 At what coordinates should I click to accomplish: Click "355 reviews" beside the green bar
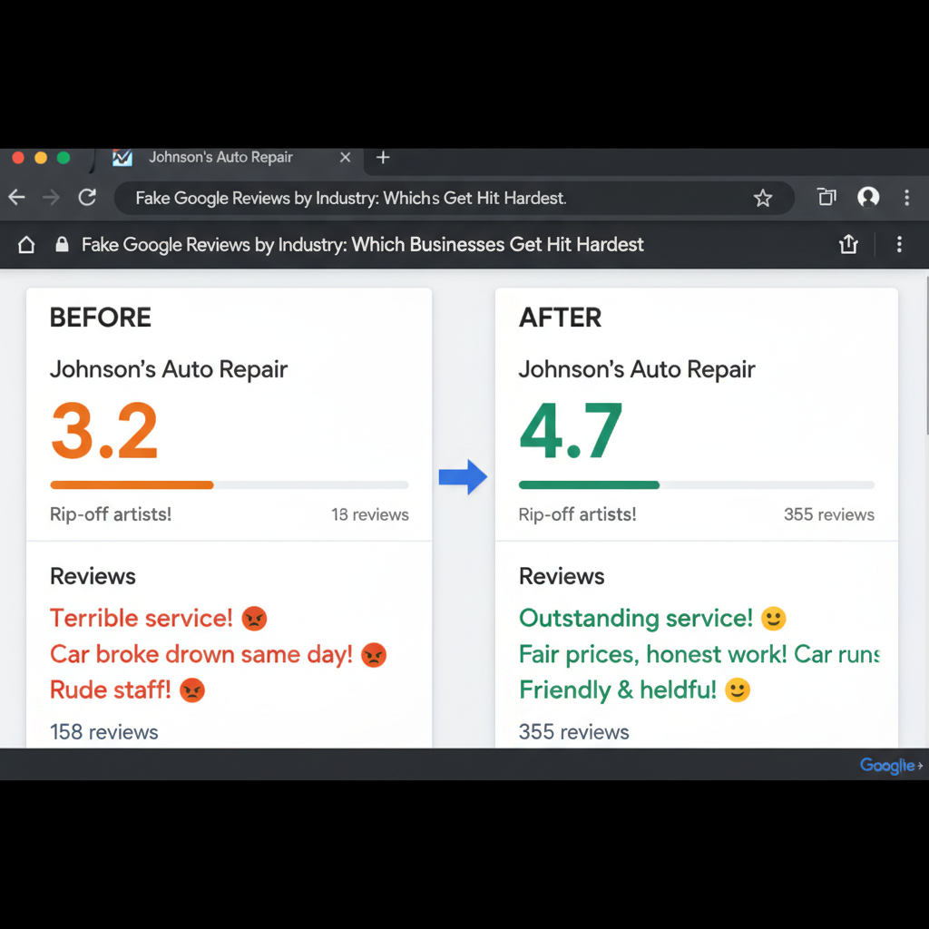(x=829, y=514)
